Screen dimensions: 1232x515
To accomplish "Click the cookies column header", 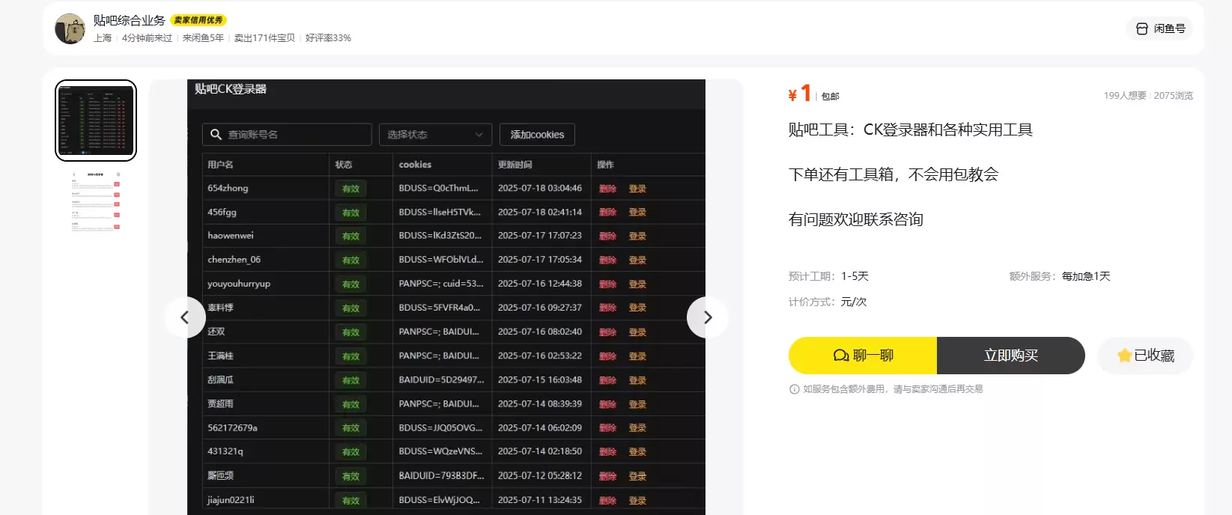I will [x=415, y=165].
